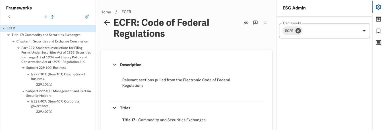
Task: Open the settings gear in right sidebar
Action: point(378,7)
